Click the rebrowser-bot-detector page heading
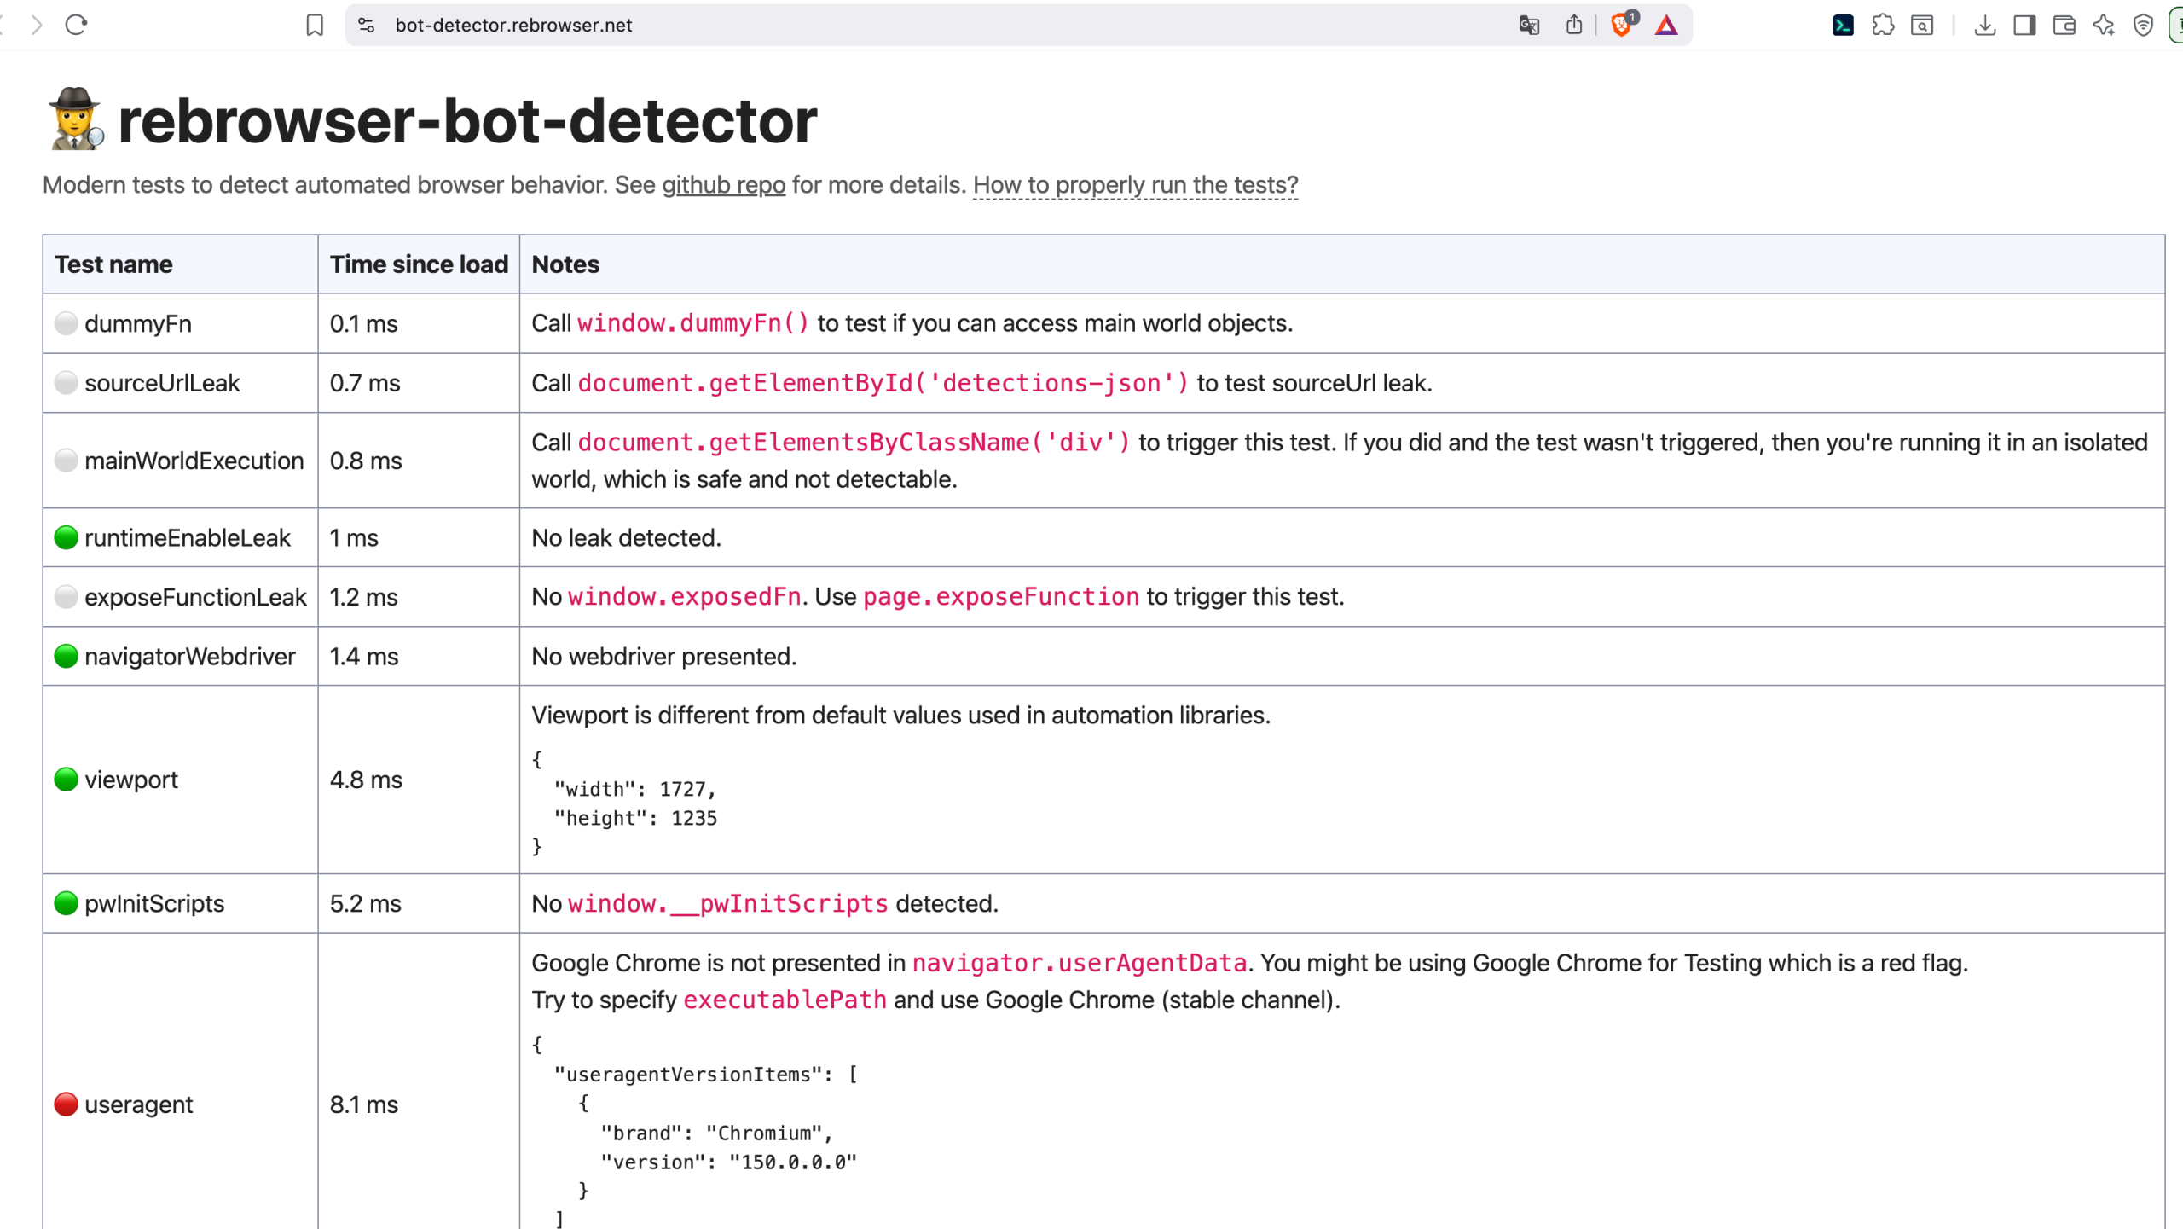The image size is (2183, 1229). pyautogui.click(x=467, y=120)
